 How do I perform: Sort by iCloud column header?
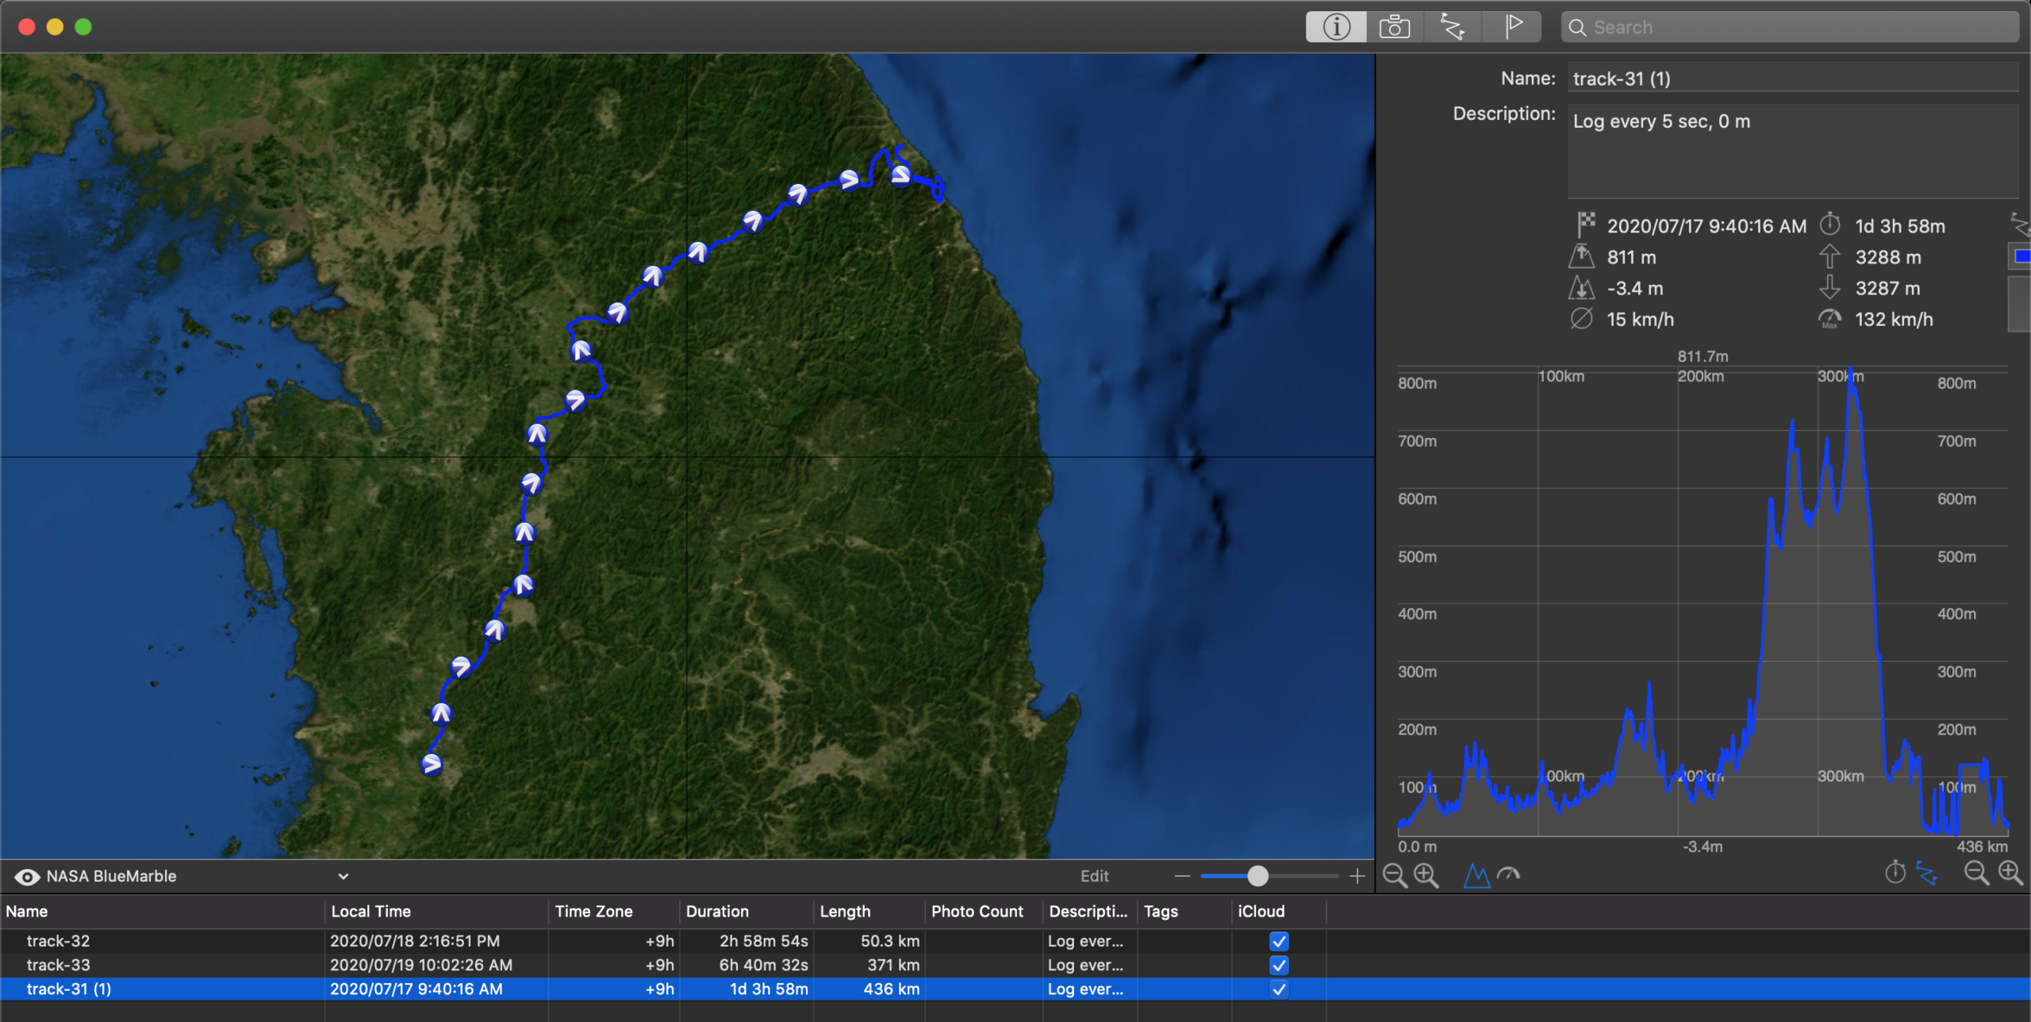[1278, 912]
